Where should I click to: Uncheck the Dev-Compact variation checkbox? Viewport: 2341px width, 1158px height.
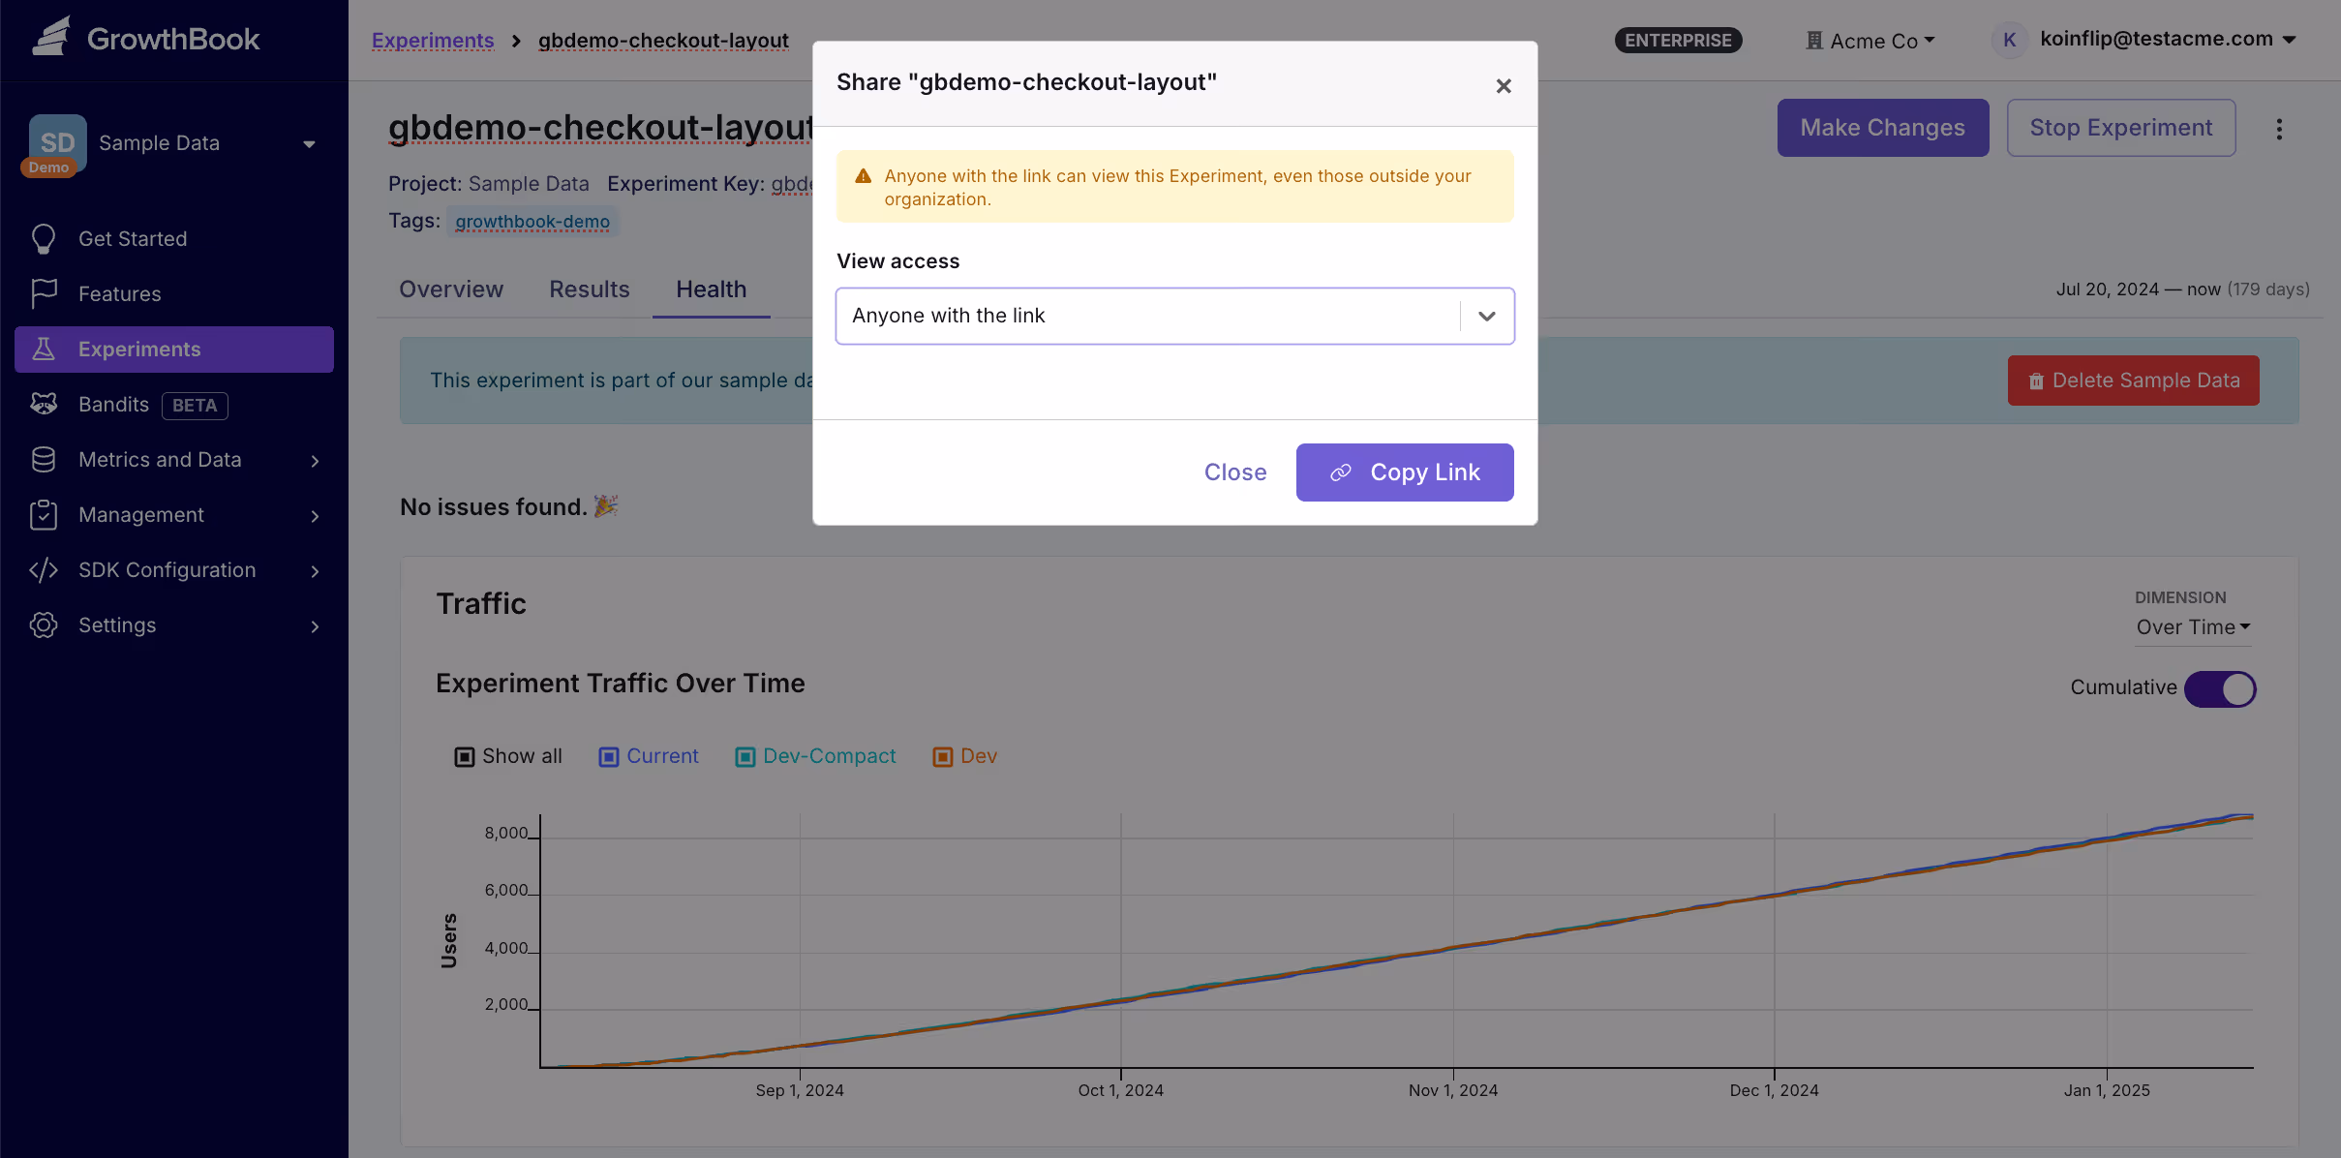[x=745, y=756]
